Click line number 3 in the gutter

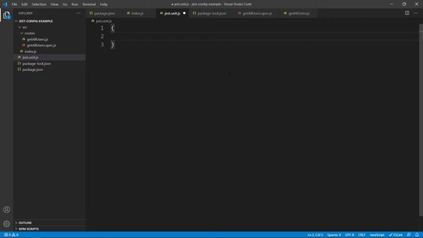[x=102, y=44]
